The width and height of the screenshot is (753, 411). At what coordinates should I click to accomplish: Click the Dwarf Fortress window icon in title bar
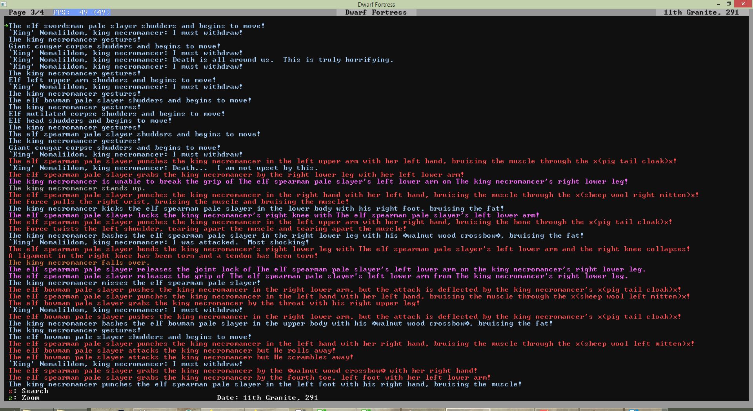coord(4,4)
